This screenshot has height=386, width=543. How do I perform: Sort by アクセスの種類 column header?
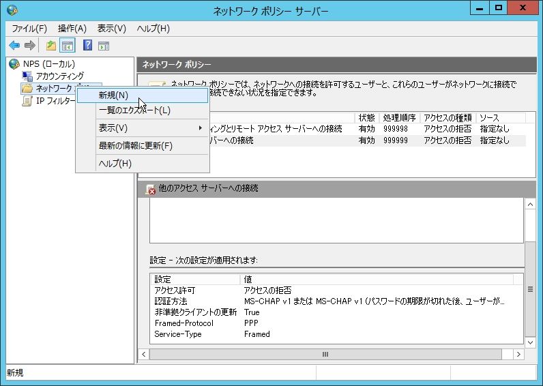(448, 118)
